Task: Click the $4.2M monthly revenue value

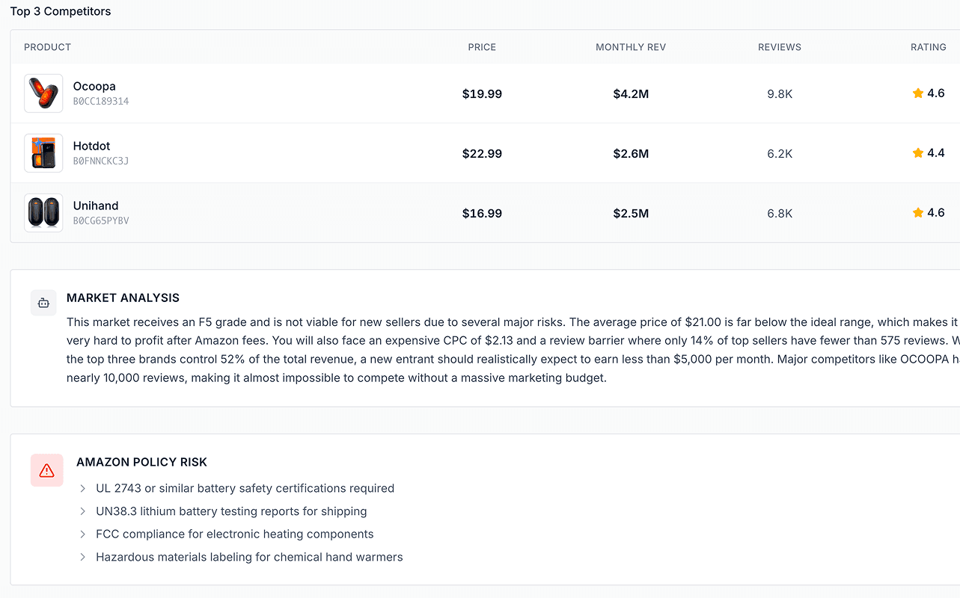Action: click(x=631, y=94)
